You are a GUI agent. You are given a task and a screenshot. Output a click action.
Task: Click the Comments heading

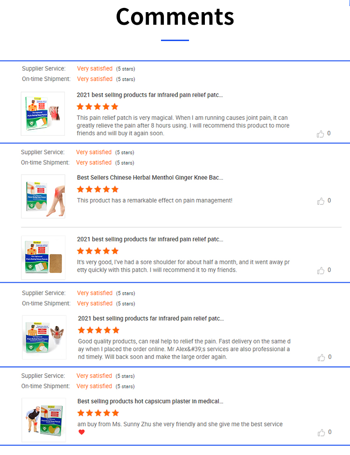click(x=175, y=17)
